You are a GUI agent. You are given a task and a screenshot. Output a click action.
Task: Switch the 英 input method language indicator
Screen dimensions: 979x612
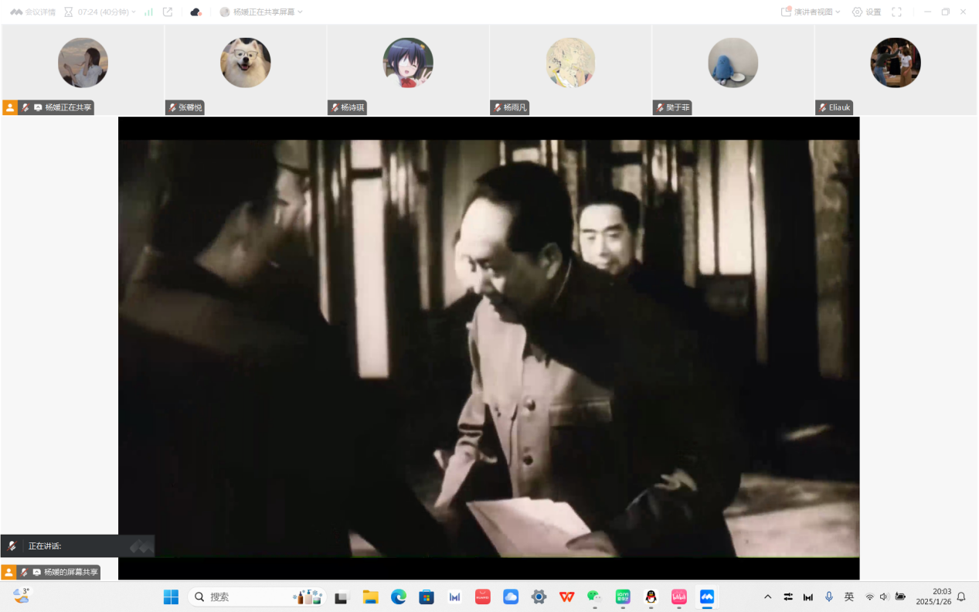tap(849, 597)
